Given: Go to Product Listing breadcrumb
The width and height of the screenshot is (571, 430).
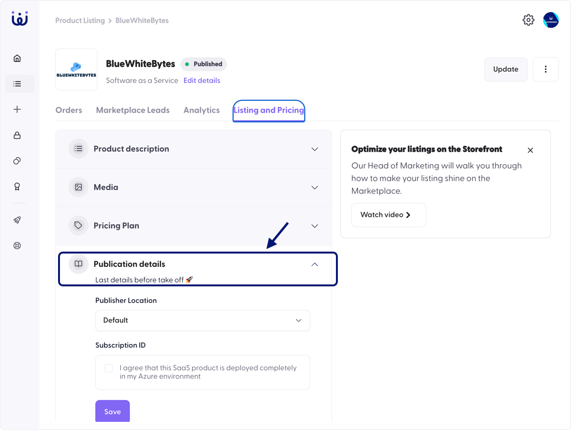Looking at the screenshot, I should 80,20.
